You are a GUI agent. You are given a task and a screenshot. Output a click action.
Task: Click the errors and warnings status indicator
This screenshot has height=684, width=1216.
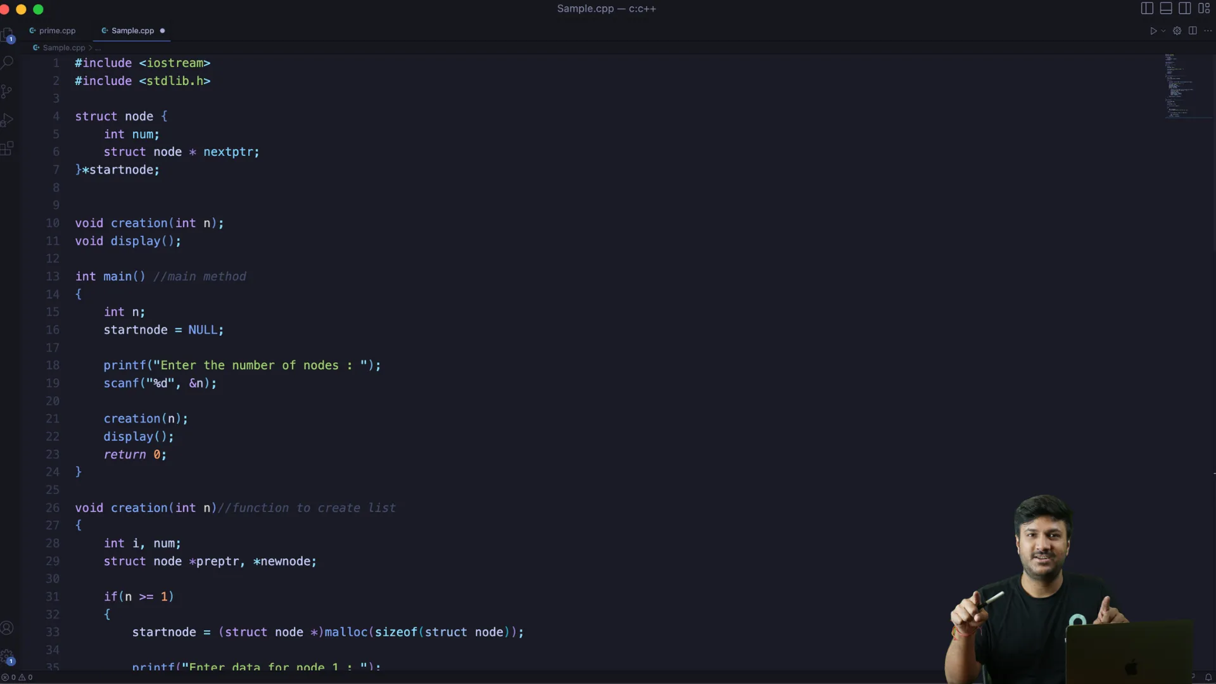tap(17, 677)
